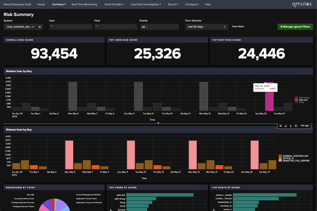Click the olivia label in Top Users
Screen dimensions: 317x211
pyautogui.click(x=122, y=206)
